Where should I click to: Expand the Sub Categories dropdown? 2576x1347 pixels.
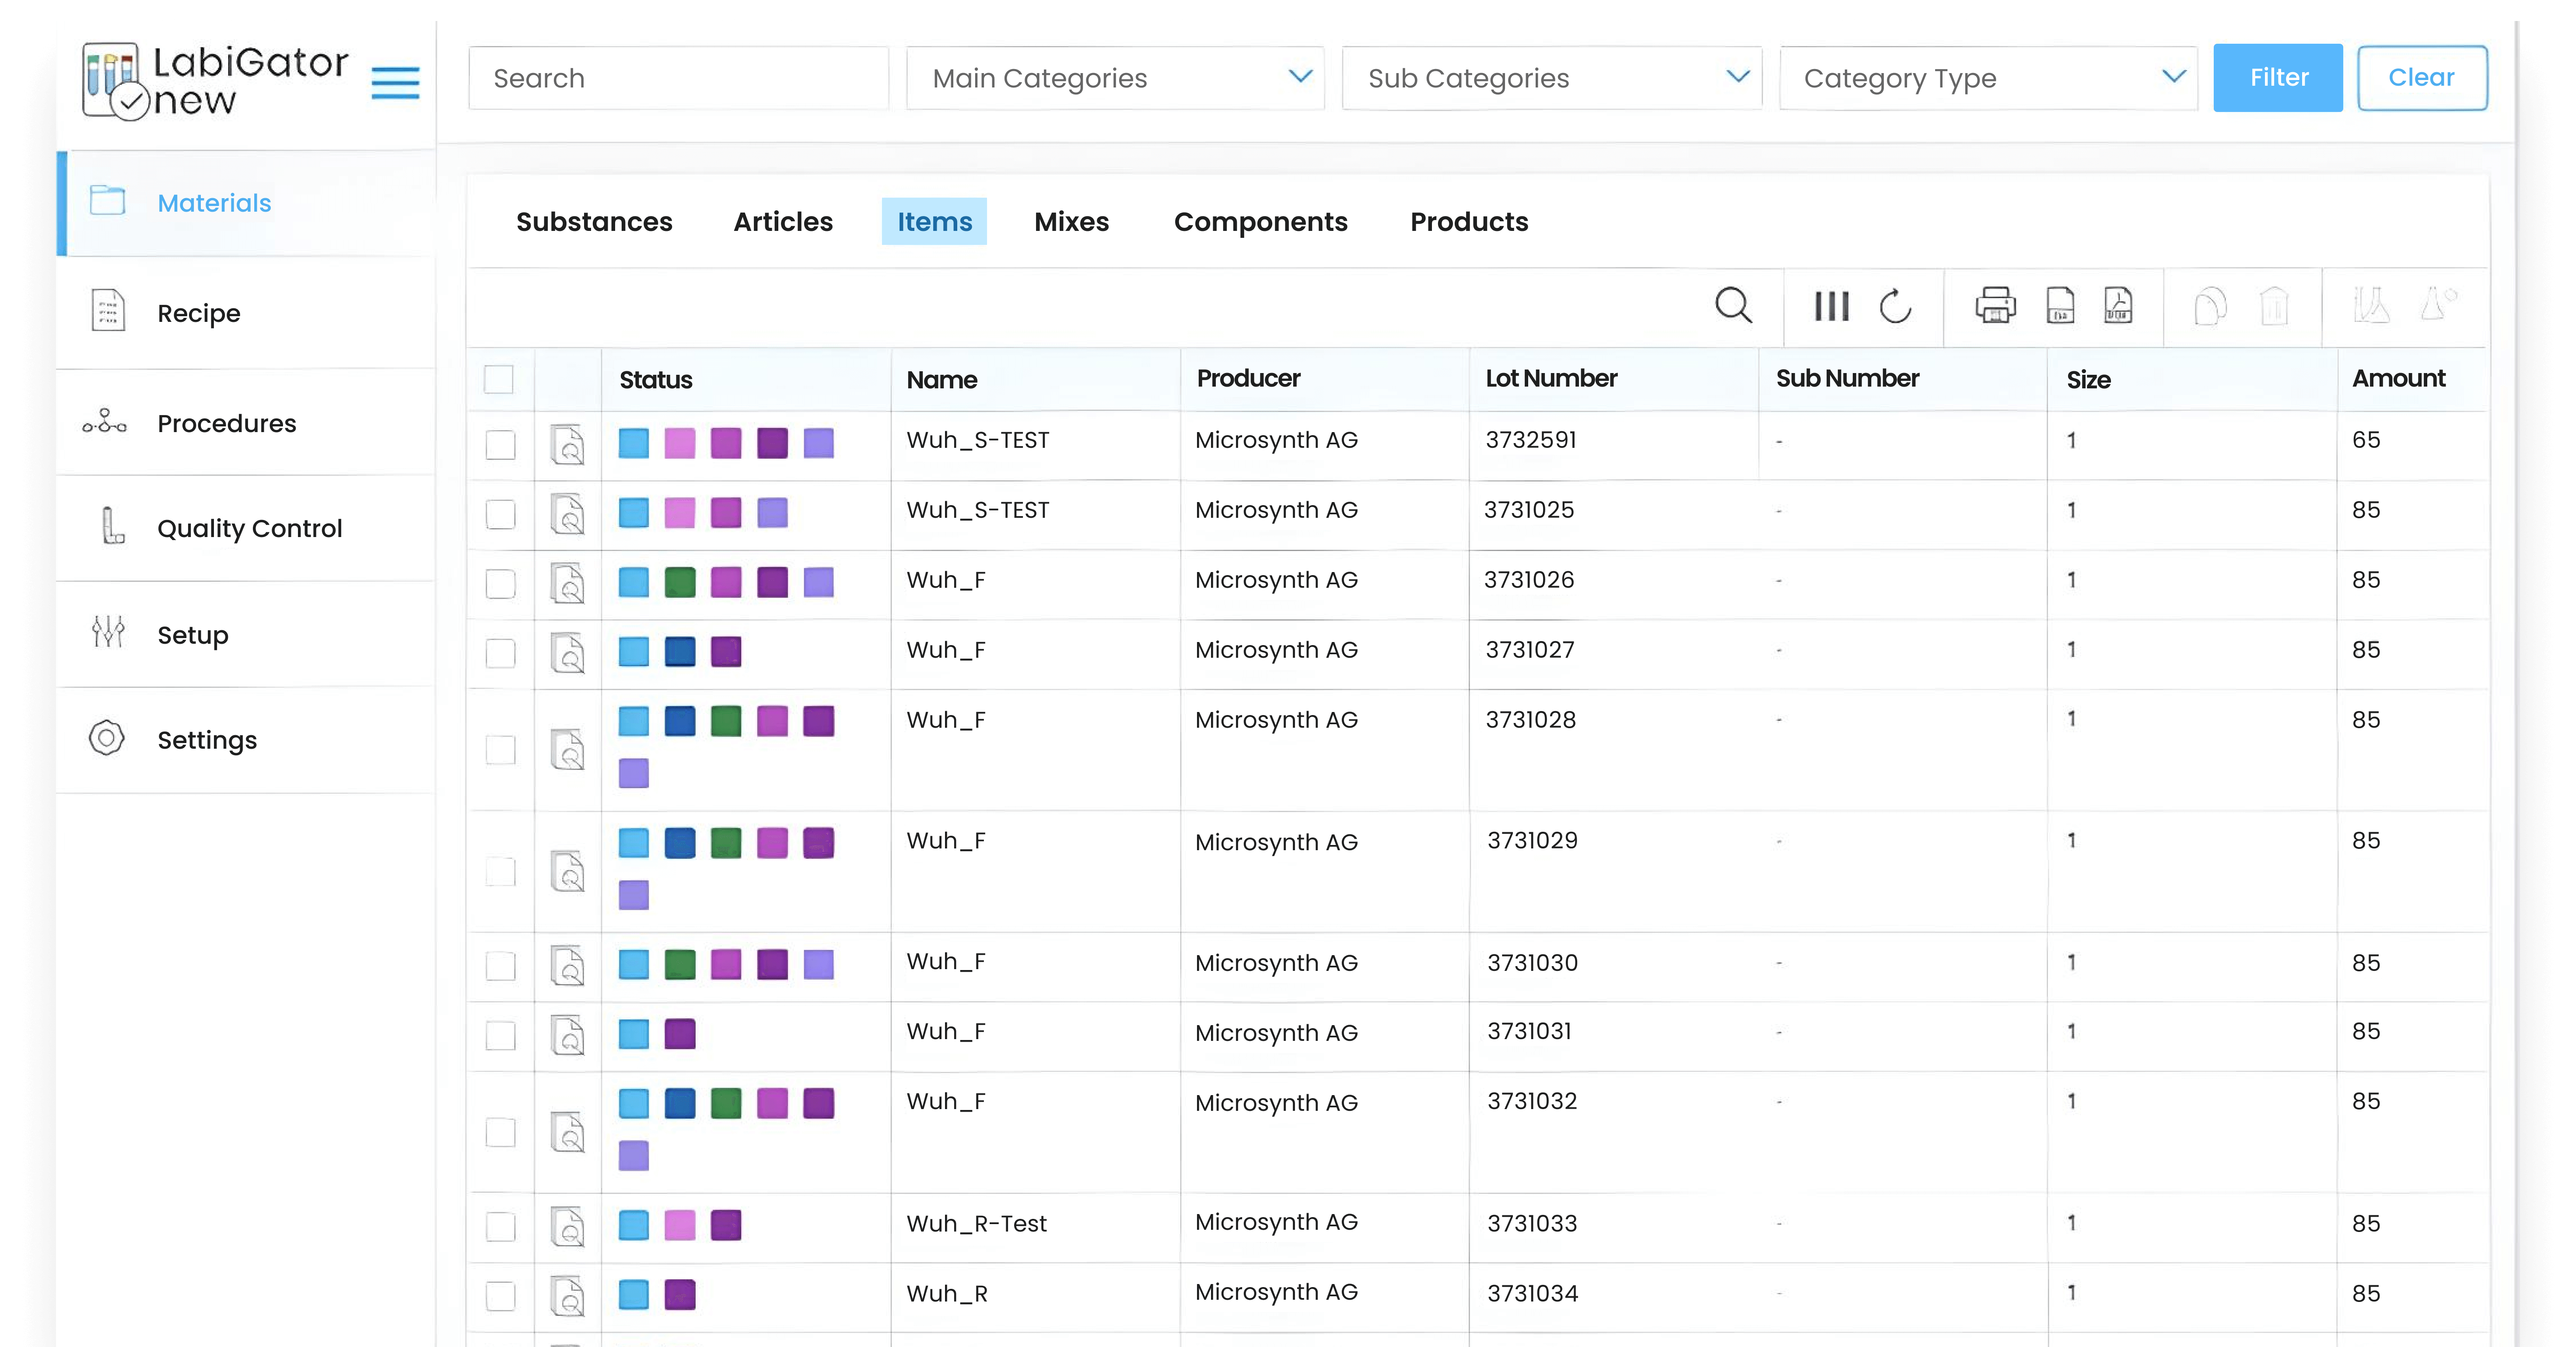pos(1551,78)
